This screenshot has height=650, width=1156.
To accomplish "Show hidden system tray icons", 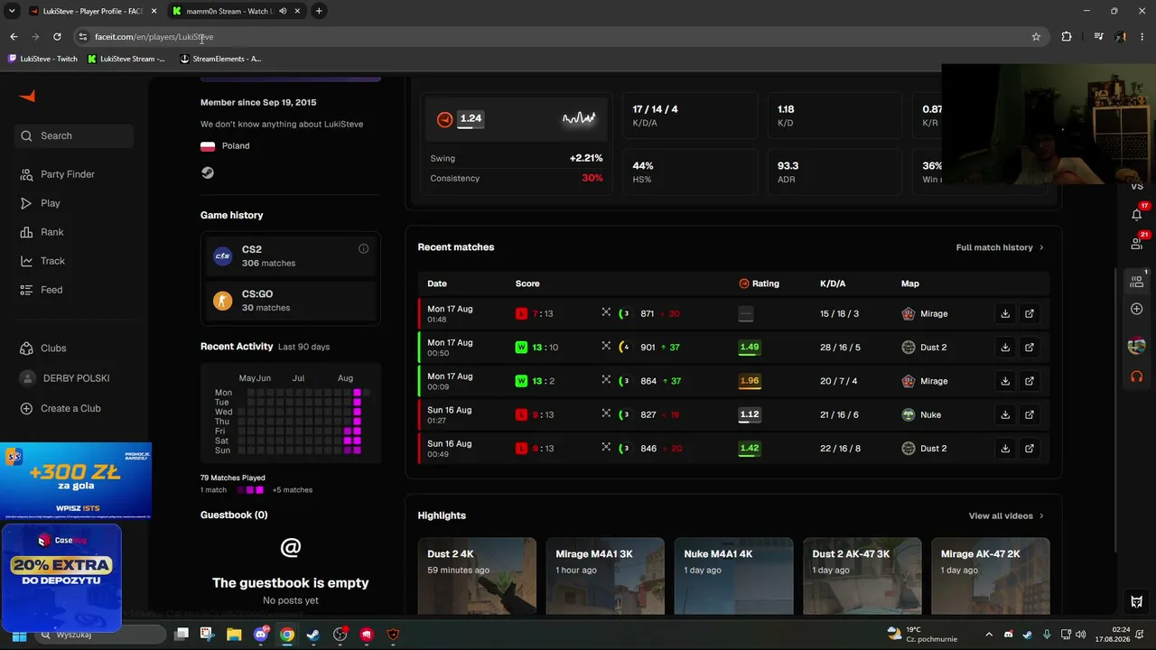I will (x=989, y=635).
